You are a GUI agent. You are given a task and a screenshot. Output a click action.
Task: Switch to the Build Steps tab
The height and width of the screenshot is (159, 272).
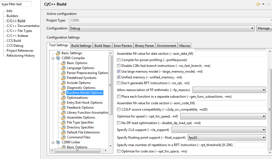pyautogui.click(x=103, y=46)
